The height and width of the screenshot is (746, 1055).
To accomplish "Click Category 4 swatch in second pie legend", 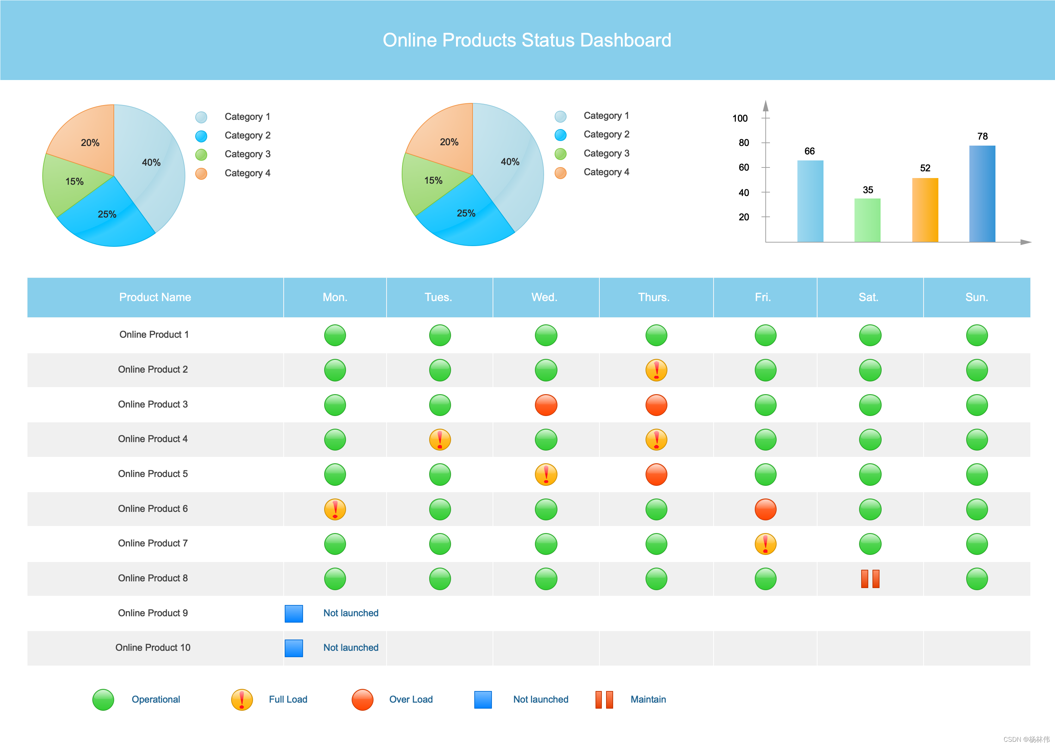I will pyautogui.click(x=560, y=173).
